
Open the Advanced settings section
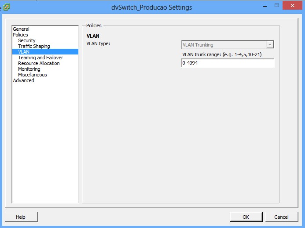(x=23, y=80)
